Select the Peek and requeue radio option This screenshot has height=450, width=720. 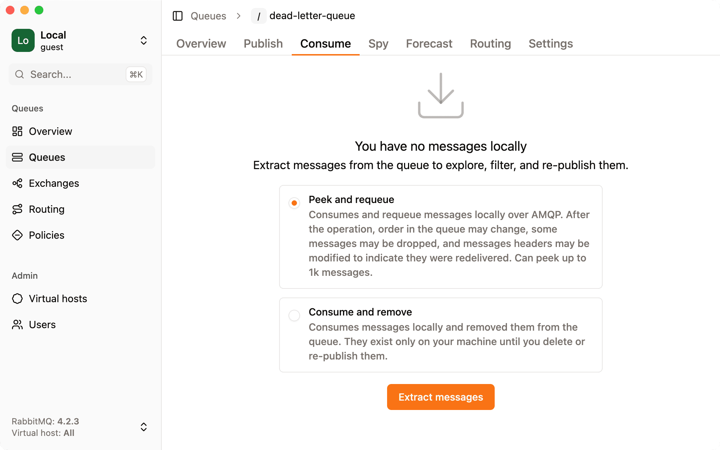(x=294, y=203)
